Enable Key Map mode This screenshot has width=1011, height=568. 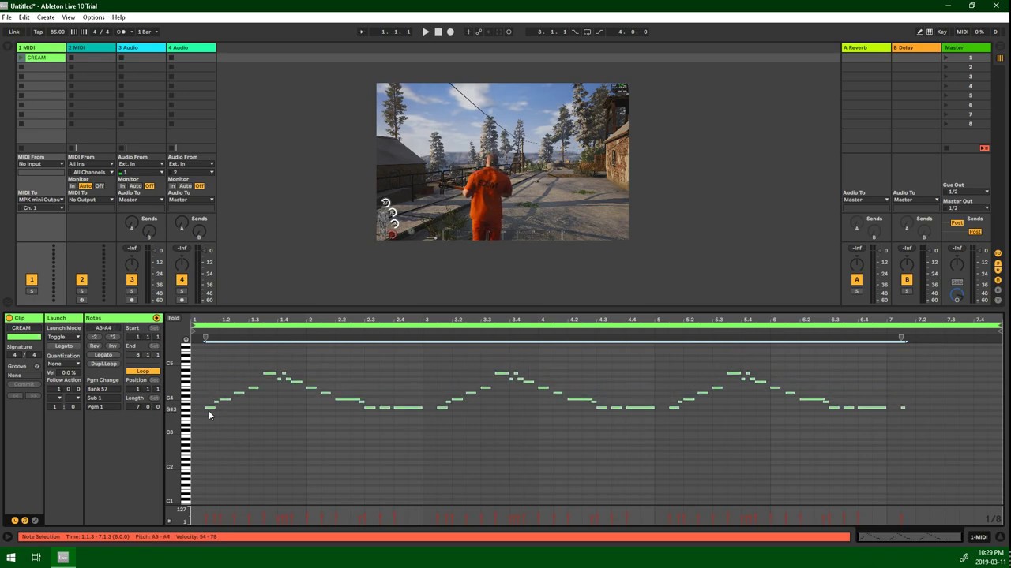pos(942,32)
